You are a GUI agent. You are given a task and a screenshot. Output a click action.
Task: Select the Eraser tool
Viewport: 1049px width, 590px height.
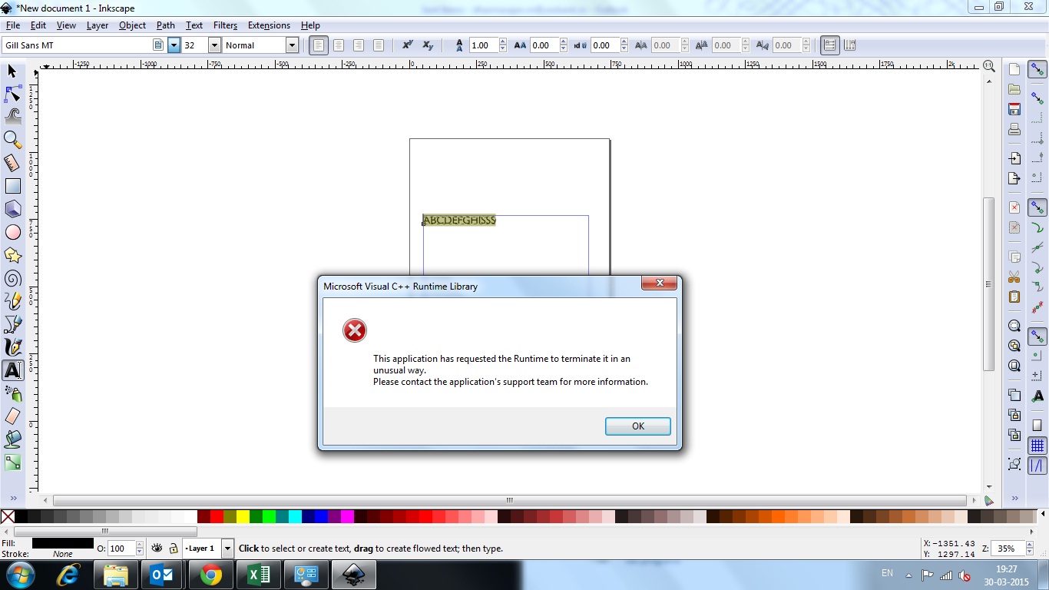12,416
